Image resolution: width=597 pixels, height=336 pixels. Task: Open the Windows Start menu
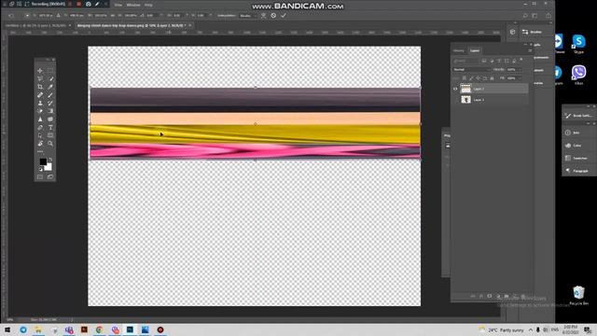point(7,329)
